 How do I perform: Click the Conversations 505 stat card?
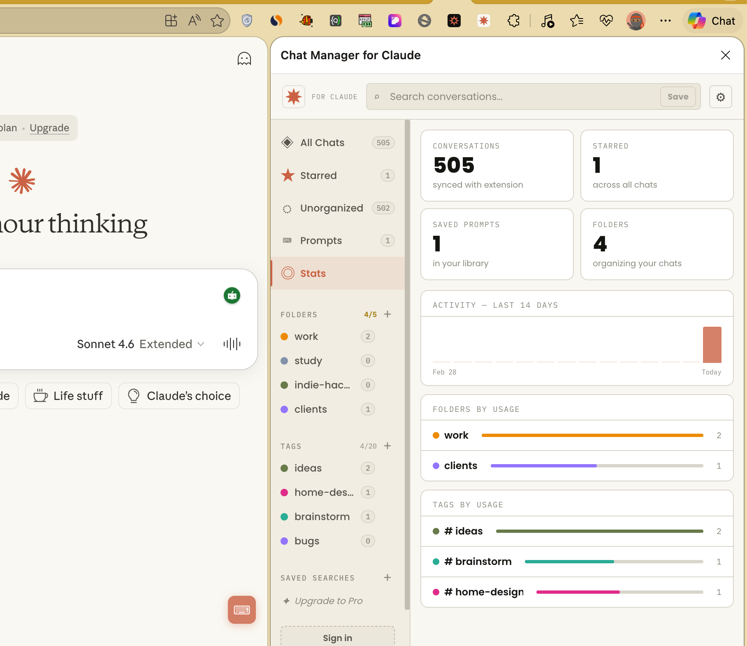coord(497,166)
